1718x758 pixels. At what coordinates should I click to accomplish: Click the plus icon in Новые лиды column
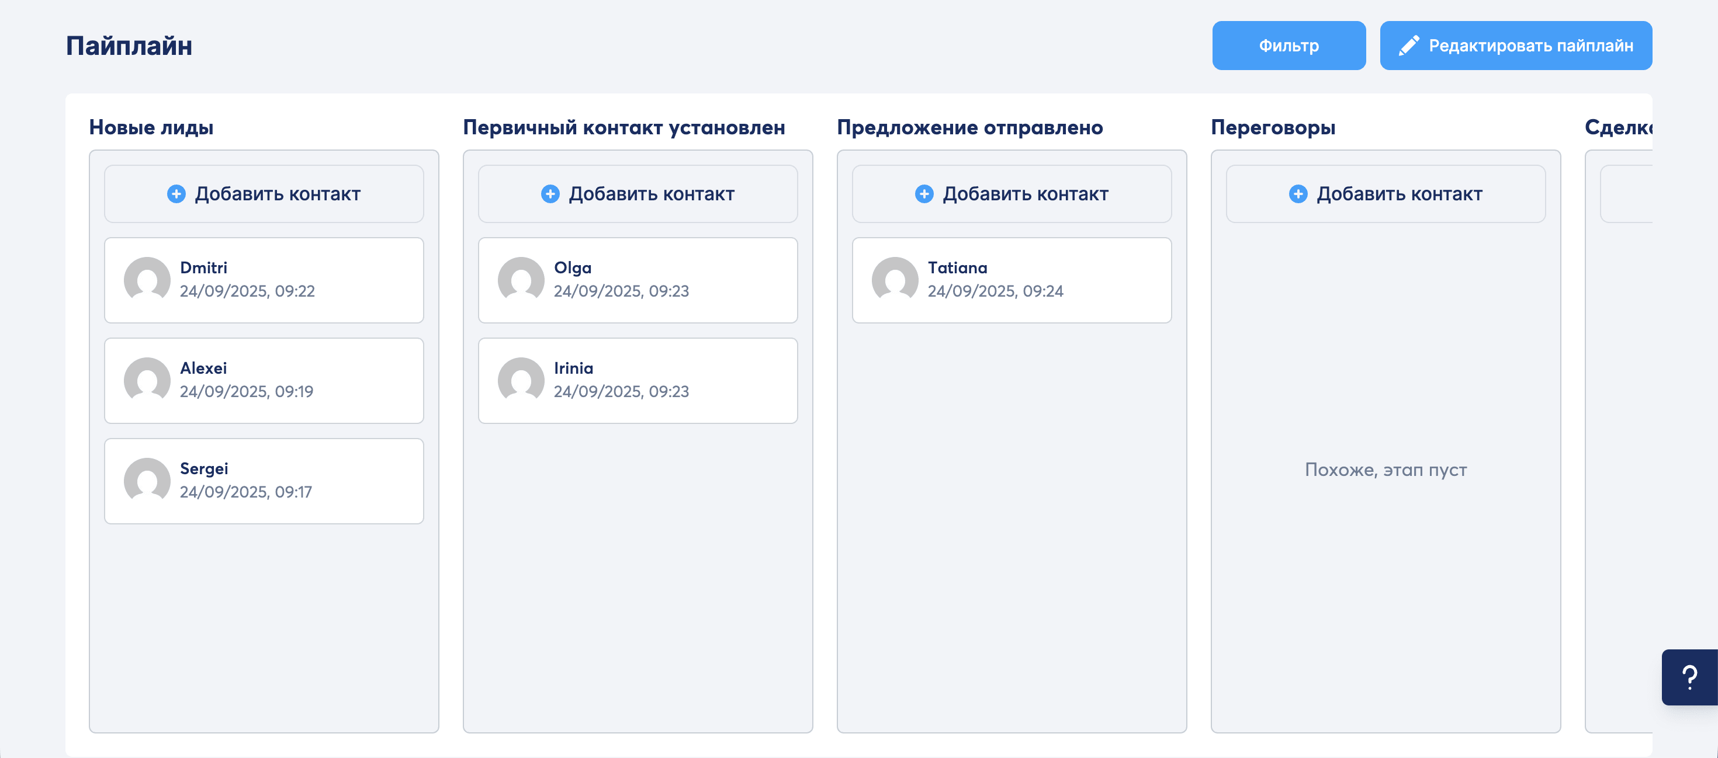click(x=176, y=194)
